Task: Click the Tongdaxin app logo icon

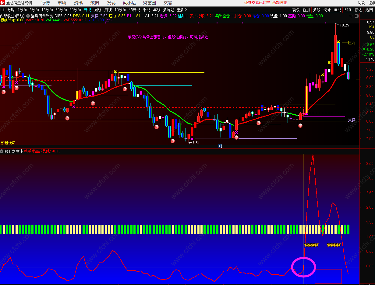Action: tap(2, 3)
